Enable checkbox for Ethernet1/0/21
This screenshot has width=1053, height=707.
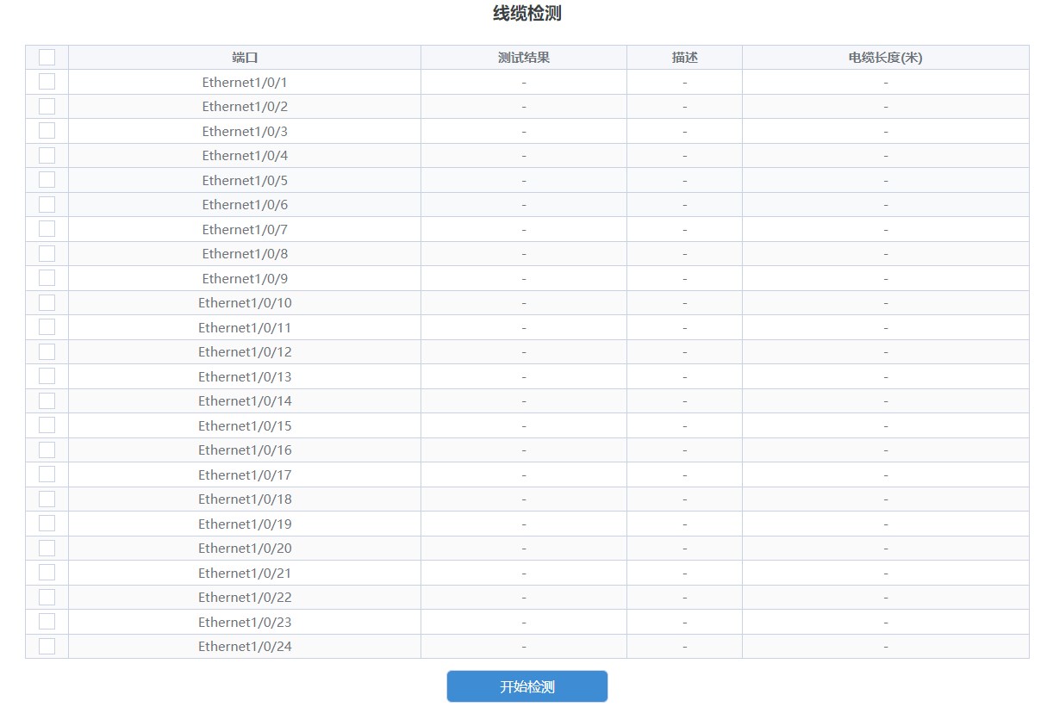tap(47, 573)
